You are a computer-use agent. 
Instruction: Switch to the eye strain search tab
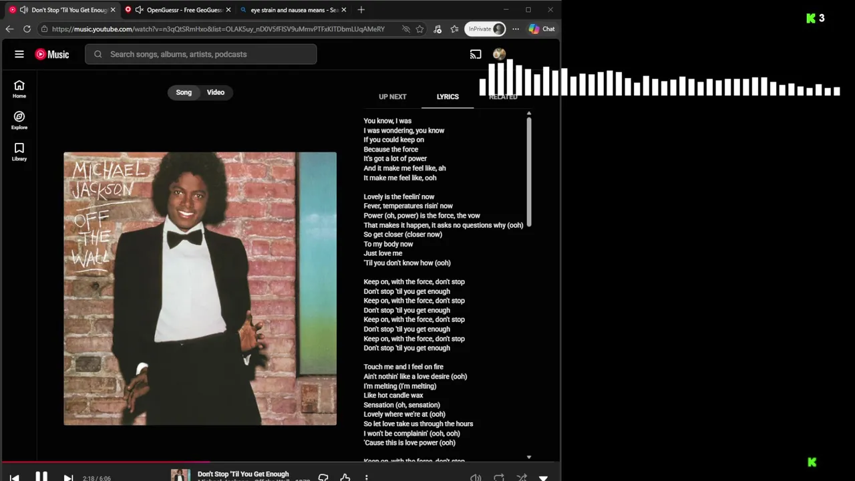(x=295, y=10)
